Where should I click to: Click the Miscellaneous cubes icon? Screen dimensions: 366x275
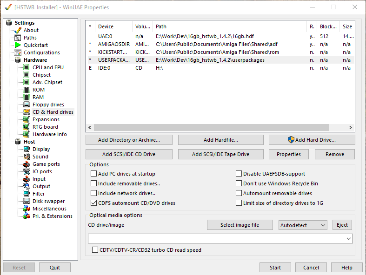pos(27,209)
